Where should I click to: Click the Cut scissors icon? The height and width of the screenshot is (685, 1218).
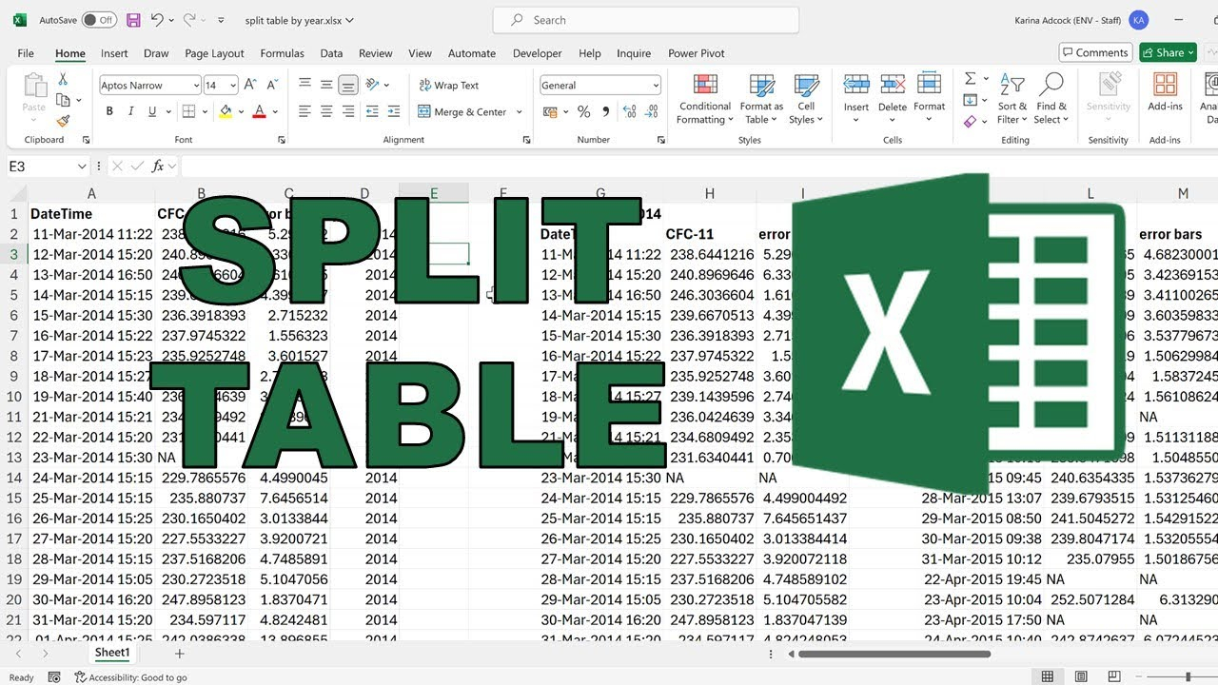[63, 80]
